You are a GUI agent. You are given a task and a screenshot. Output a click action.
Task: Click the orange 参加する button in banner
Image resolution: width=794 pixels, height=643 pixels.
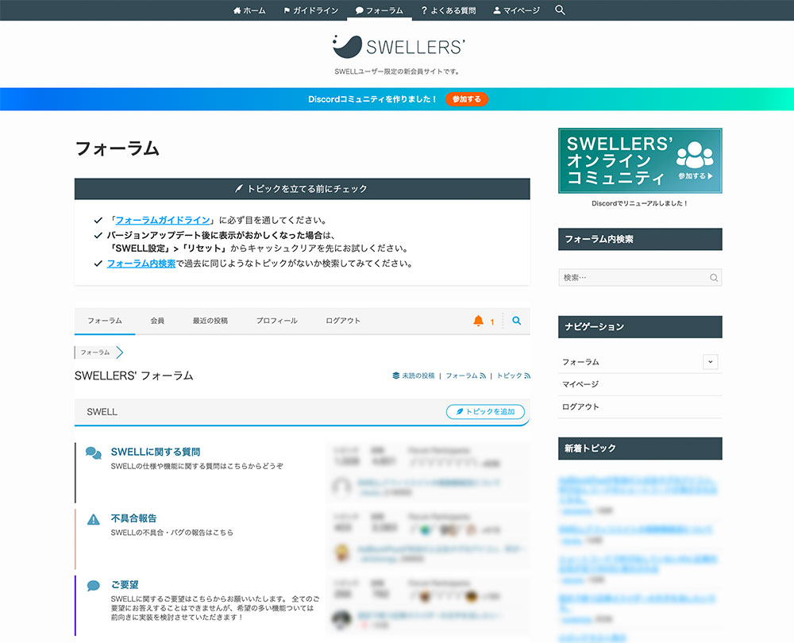coord(466,99)
